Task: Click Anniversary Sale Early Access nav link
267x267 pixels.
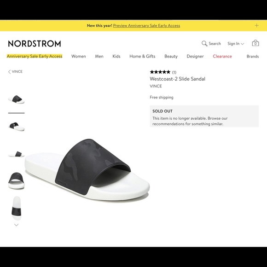Action: (35, 56)
